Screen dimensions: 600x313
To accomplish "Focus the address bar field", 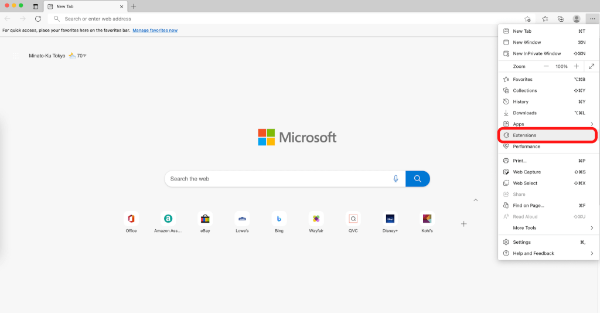I will click(291, 19).
